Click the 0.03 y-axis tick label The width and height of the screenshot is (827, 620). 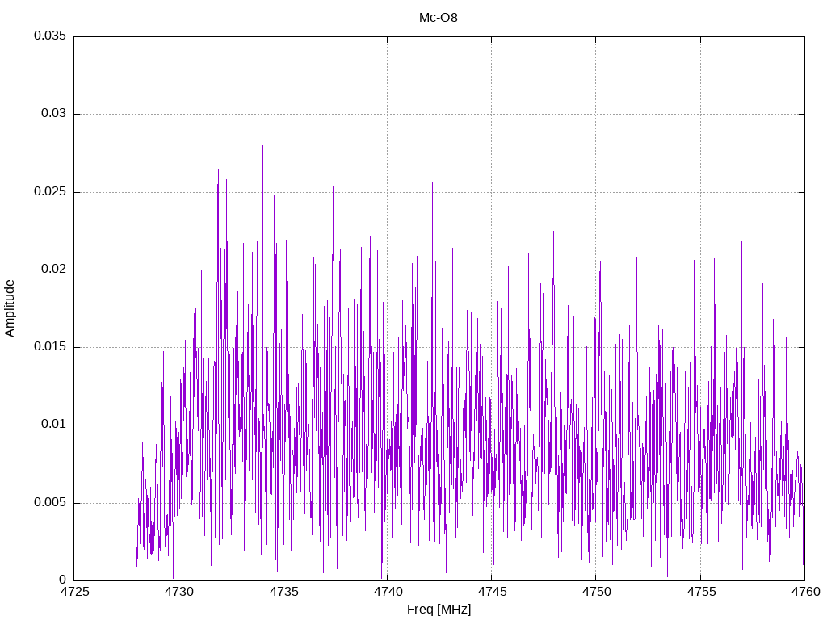coord(54,113)
